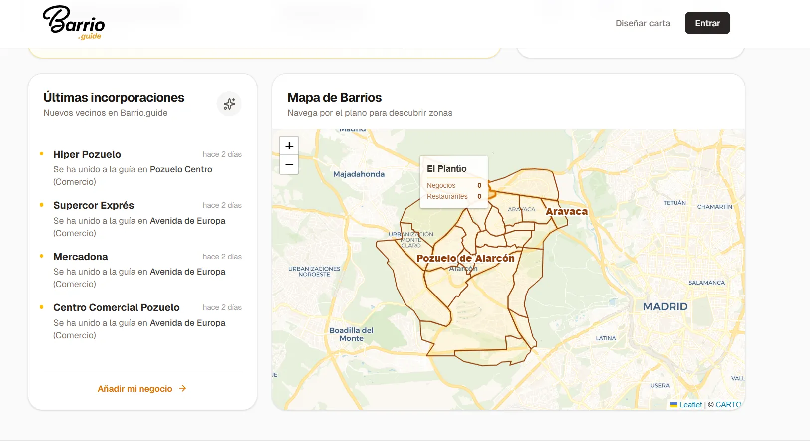
Task: Click the MADRID label on the map
Action: click(x=665, y=306)
